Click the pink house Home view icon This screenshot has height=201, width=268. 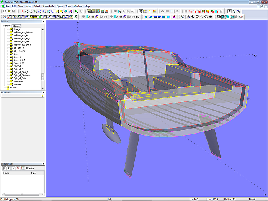tap(174, 17)
